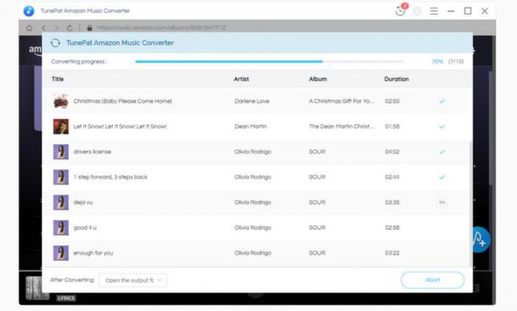
Task: Click the Title column header
Action: tap(58, 79)
